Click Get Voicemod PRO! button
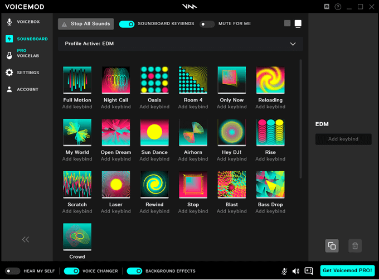Viewport: 379px width, 280px height. 347,271
